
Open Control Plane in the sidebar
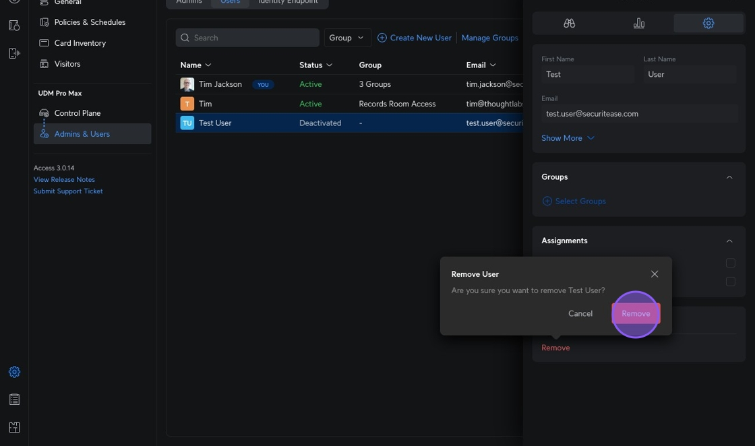[77, 113]
